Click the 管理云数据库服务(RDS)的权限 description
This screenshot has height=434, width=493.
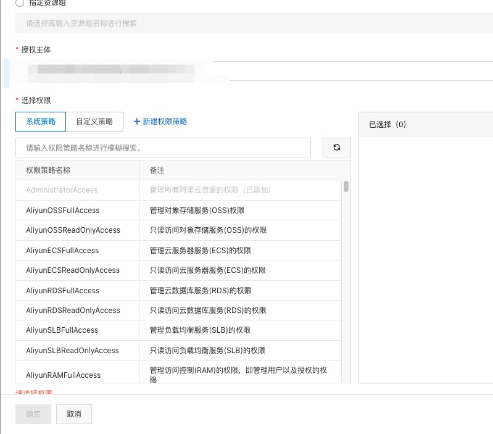(201, 290)
